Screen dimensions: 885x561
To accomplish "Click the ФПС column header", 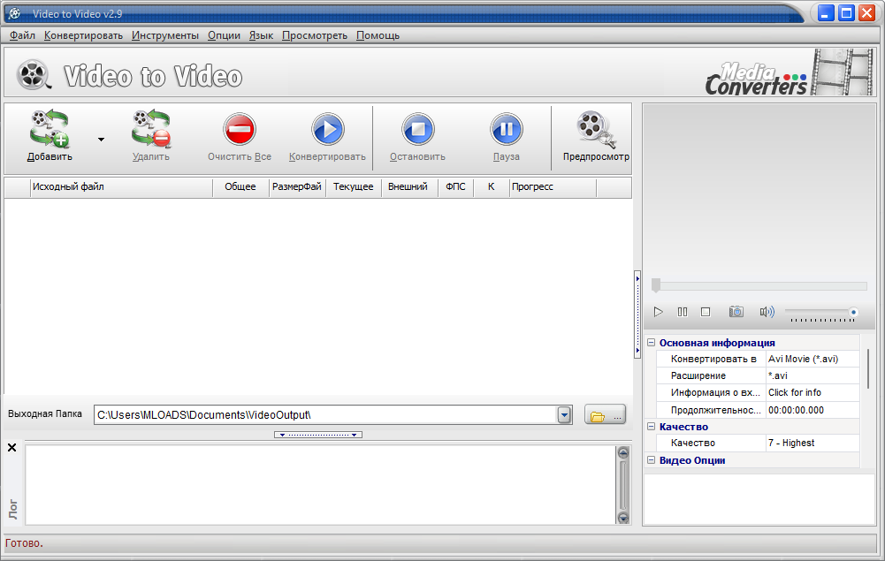I will pyautogui.click(x=455, y=187).
